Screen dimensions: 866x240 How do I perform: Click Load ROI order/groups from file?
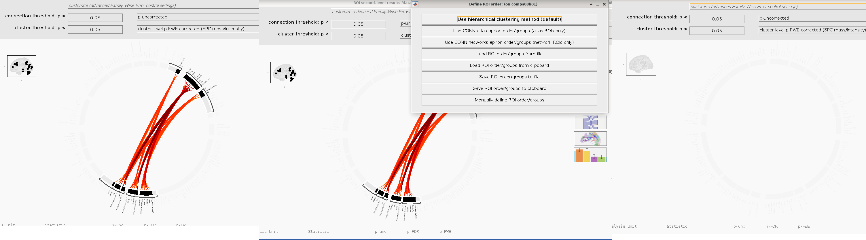point(509,54)
